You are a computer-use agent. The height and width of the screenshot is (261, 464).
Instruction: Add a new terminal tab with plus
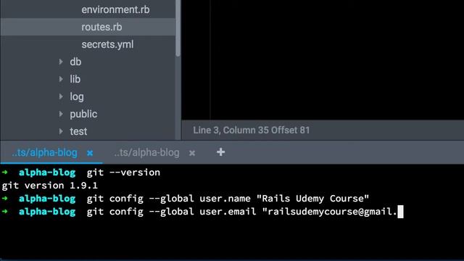220,152
